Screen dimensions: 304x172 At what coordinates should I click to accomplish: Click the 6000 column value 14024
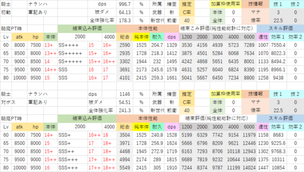(249, 168)
